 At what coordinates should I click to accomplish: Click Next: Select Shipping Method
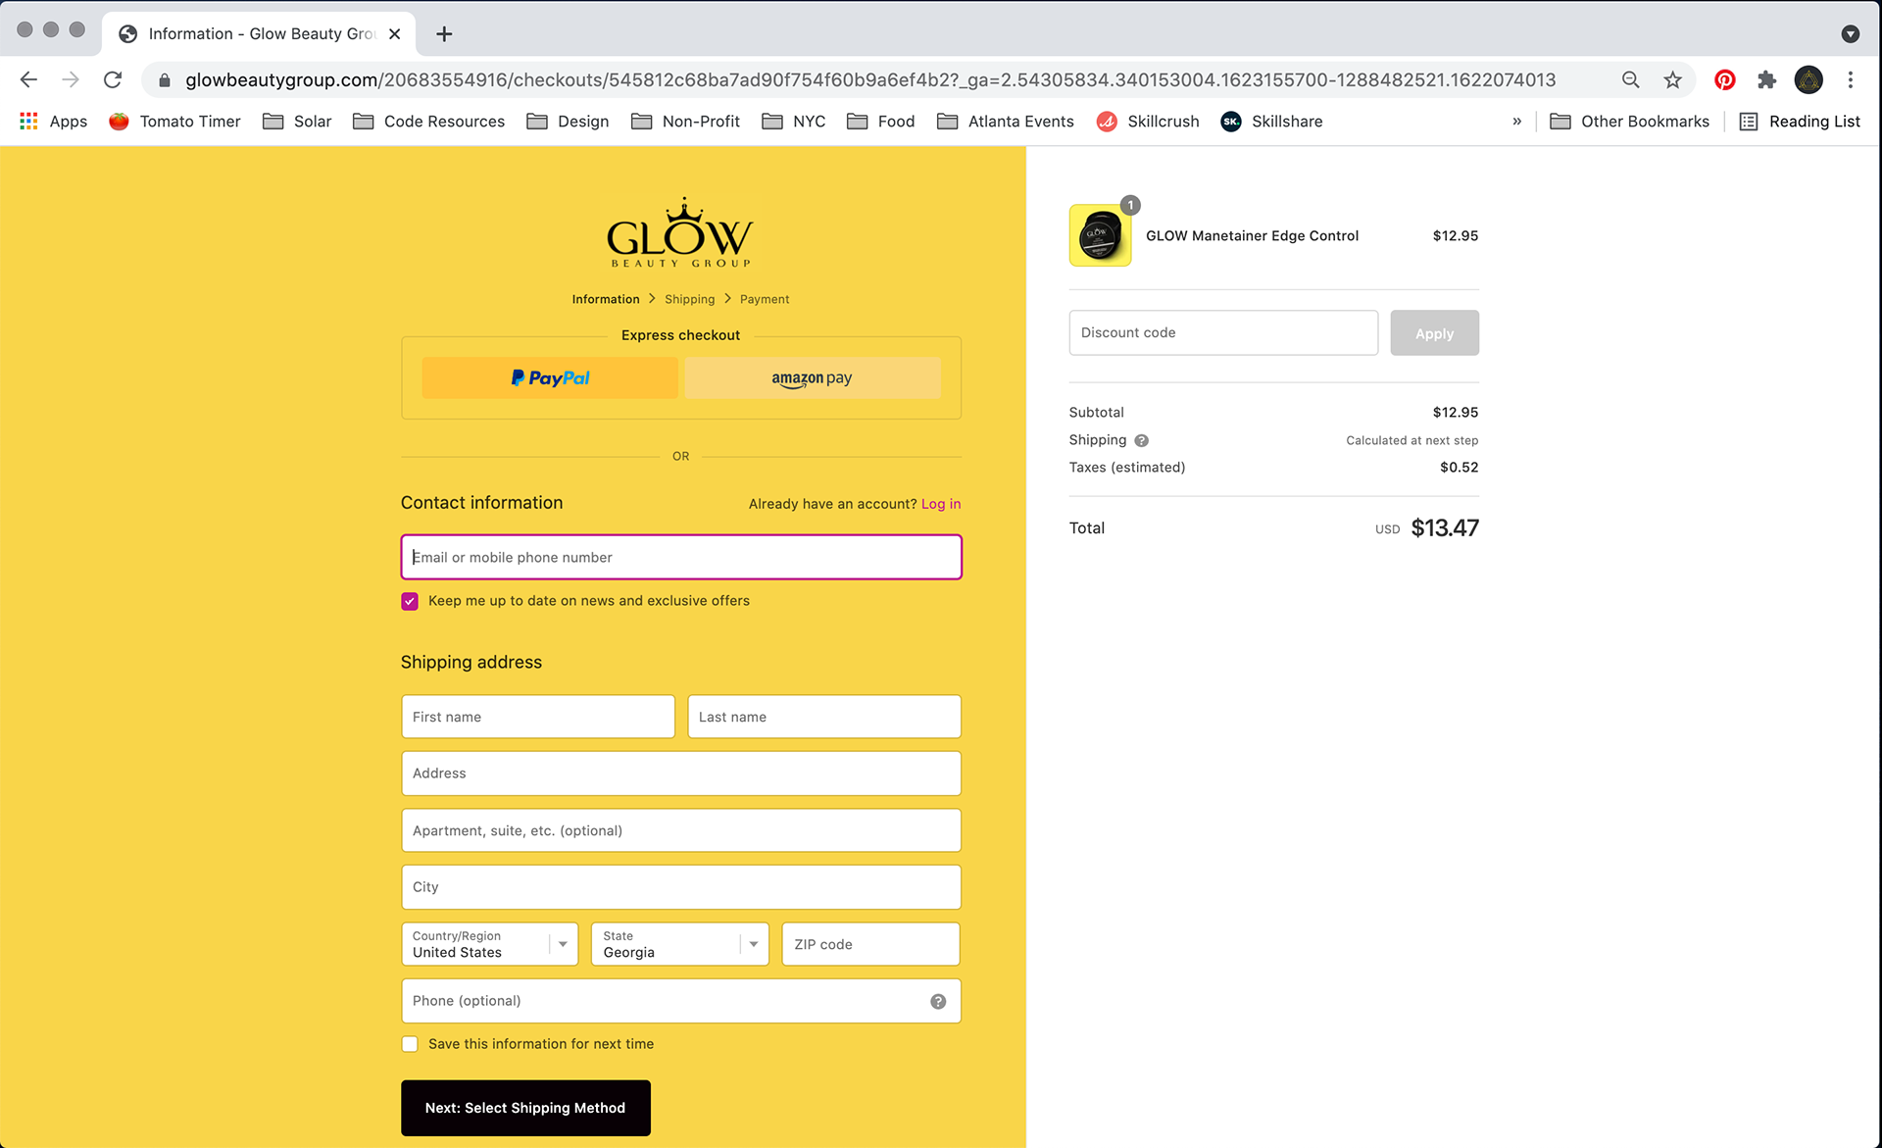coord(525,1108)
